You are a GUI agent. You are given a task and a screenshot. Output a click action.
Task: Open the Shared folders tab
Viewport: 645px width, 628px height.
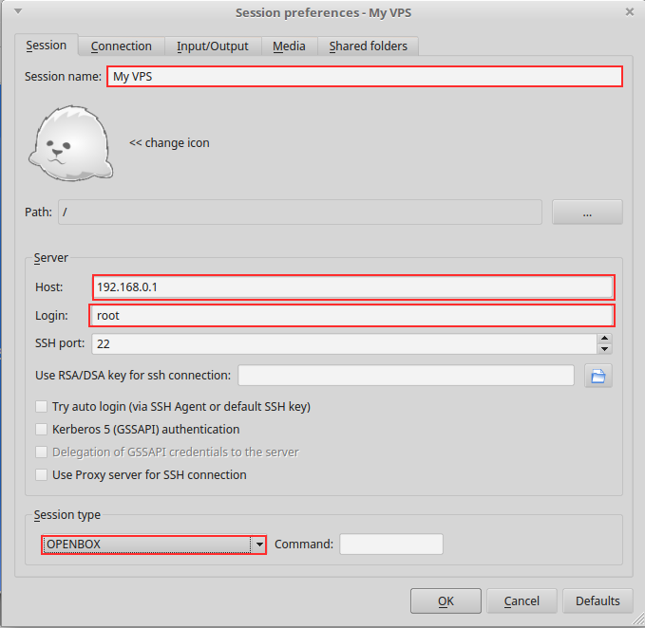369,46
